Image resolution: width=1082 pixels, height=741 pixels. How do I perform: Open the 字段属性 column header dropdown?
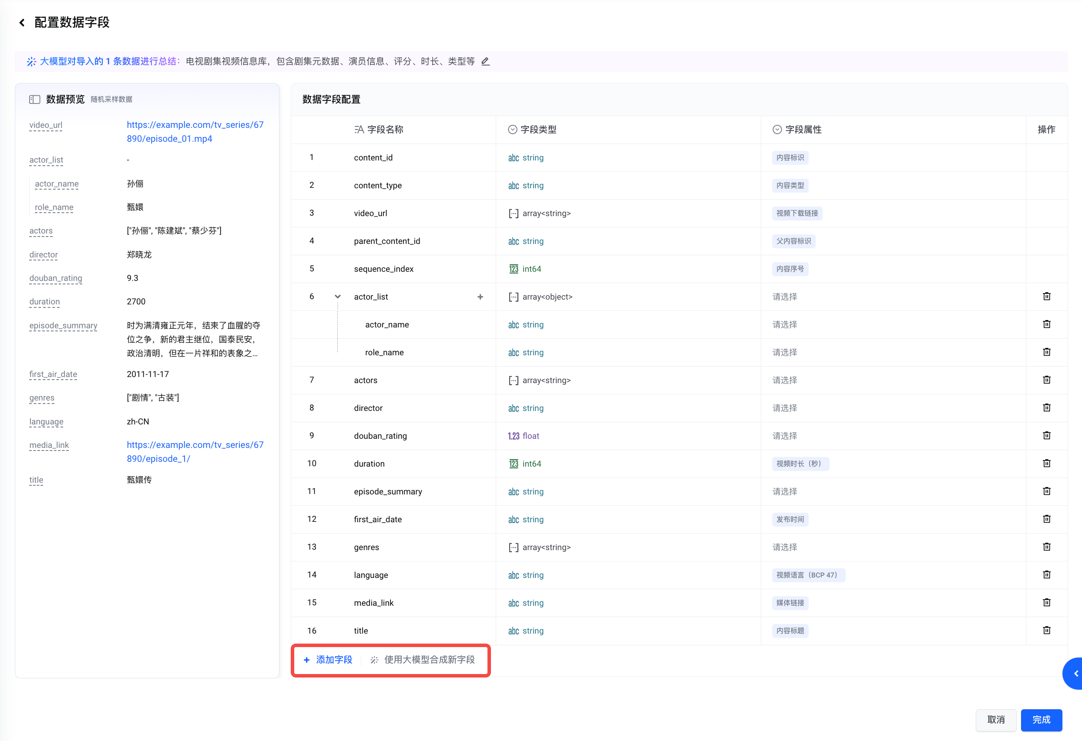[x=776, y=129]
